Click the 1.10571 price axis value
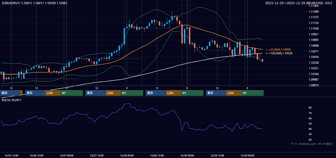The height and width of the screenshot is (158, 336). pyautogui.click(x=314, y=51)
